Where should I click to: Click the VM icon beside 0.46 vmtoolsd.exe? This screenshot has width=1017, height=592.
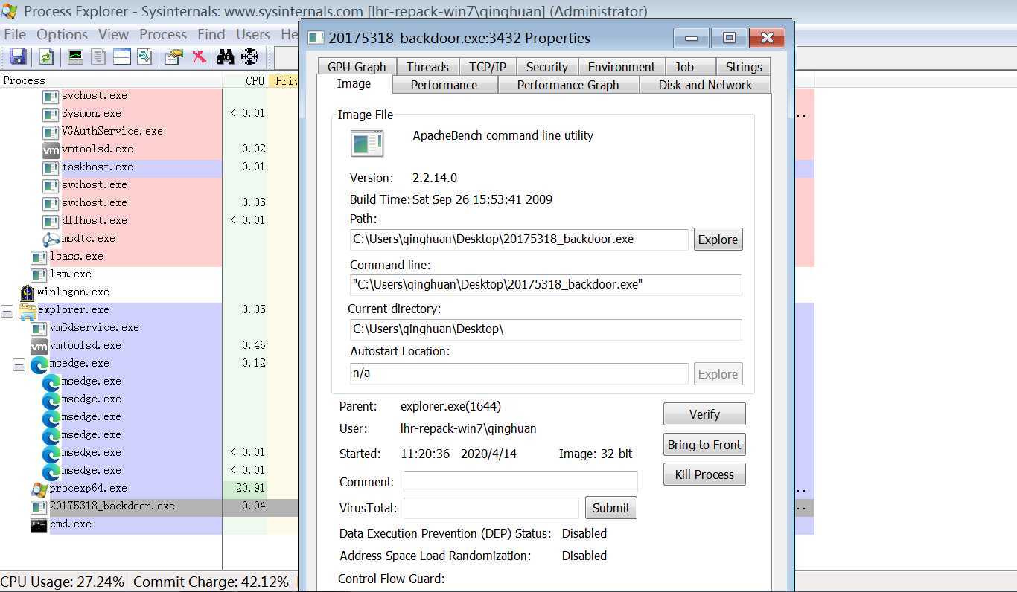(x=39, y=346)
